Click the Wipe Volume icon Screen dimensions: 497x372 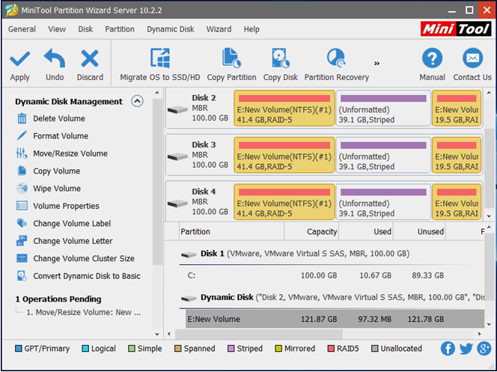[x=22, y=188]
